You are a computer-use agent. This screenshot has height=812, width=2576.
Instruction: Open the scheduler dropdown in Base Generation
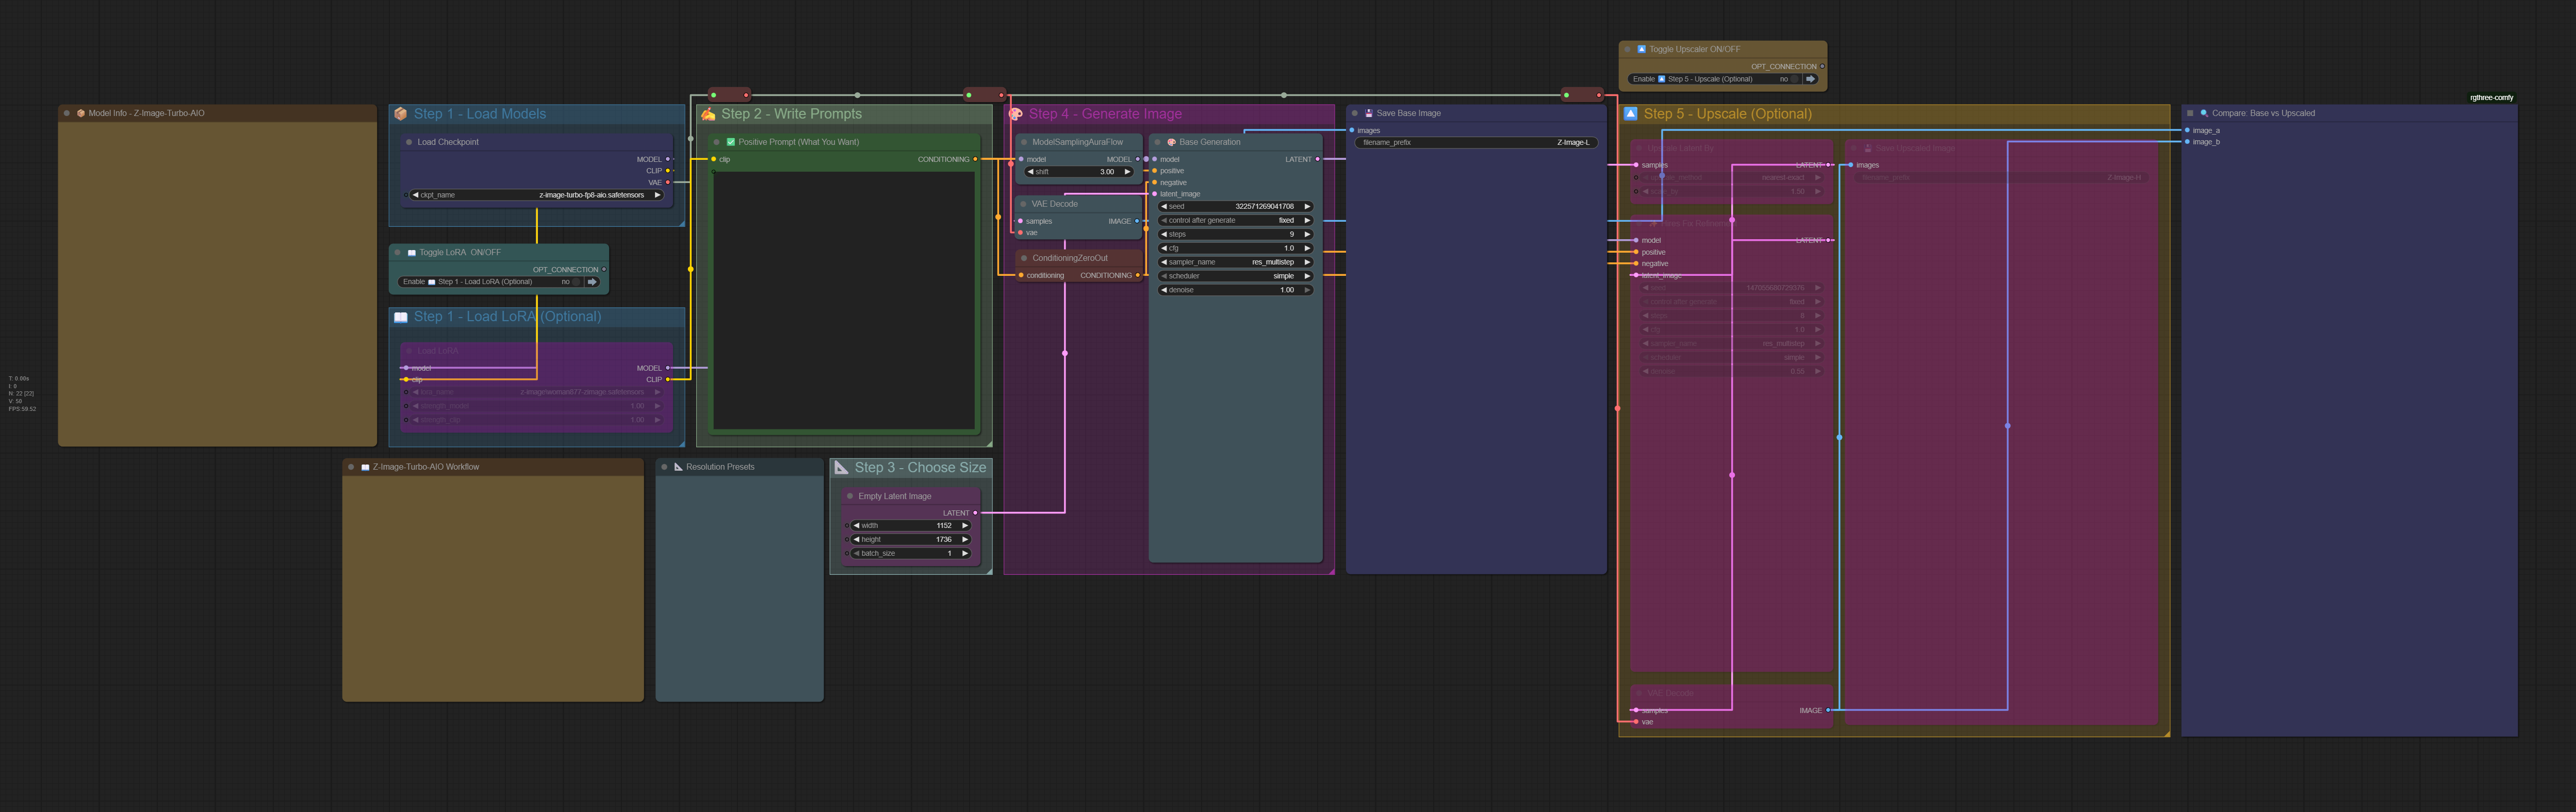pos(1235,276)
